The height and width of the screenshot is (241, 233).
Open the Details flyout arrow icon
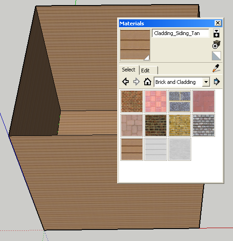pos(216,82)
